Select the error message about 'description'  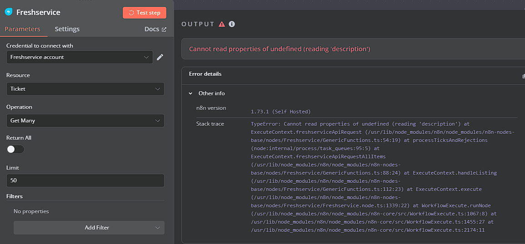(280, 49)
